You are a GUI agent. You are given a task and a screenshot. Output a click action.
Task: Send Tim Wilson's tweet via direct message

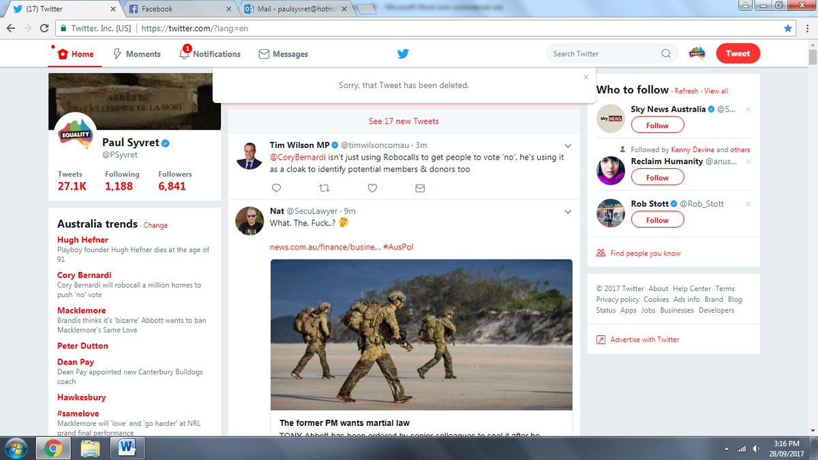[x=420, y=188]
